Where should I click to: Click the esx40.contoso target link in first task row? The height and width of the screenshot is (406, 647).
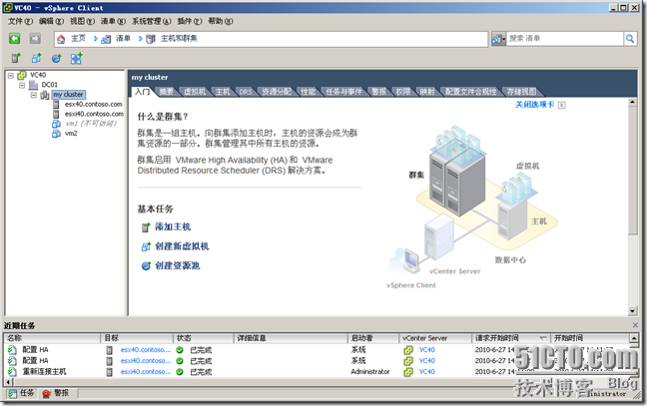(x=146, y=350)
